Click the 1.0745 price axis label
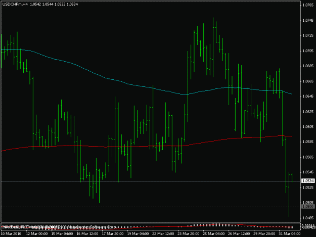316x237 pixels. pos(308,20)
